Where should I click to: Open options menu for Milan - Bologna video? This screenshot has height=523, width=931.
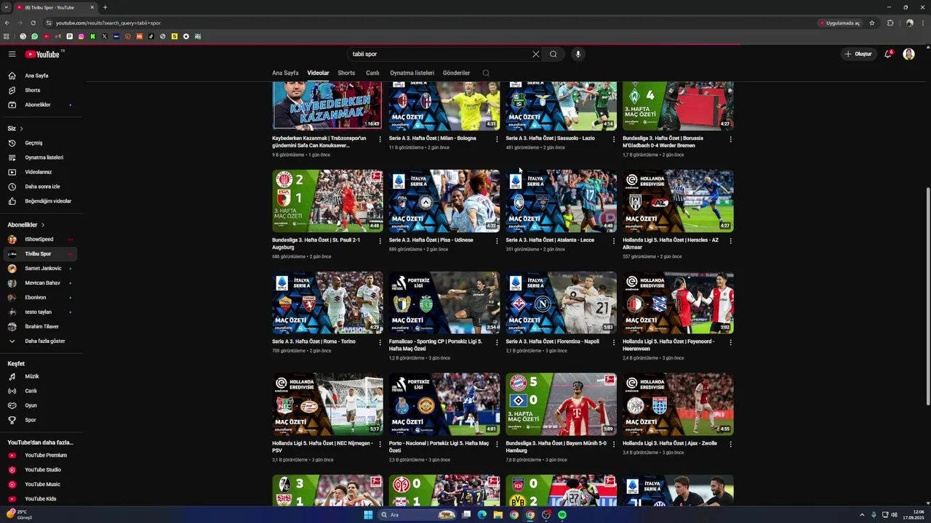pos(497,139)
